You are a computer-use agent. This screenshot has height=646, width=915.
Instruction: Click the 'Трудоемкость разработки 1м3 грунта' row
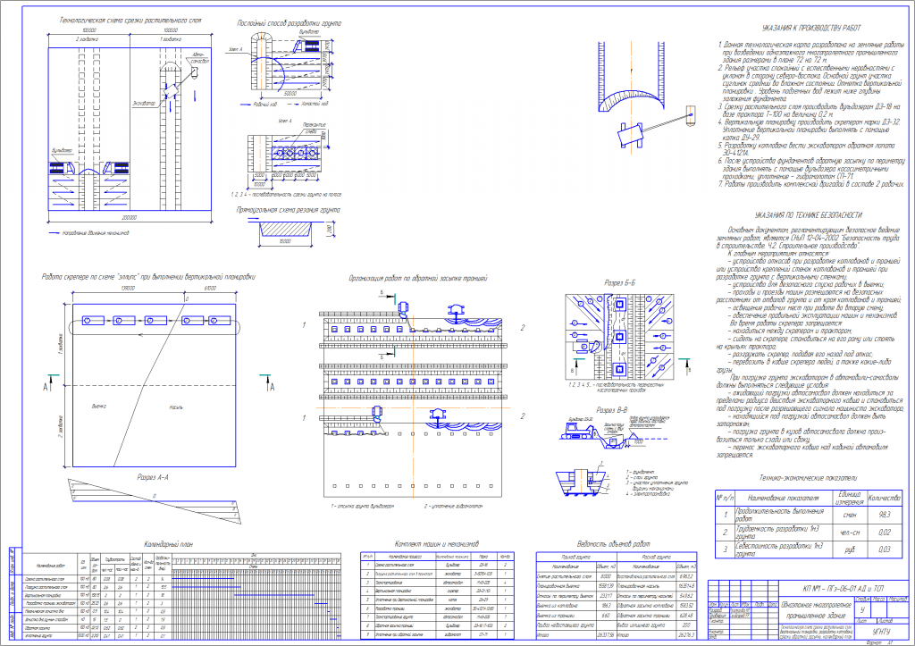point(808,533)
